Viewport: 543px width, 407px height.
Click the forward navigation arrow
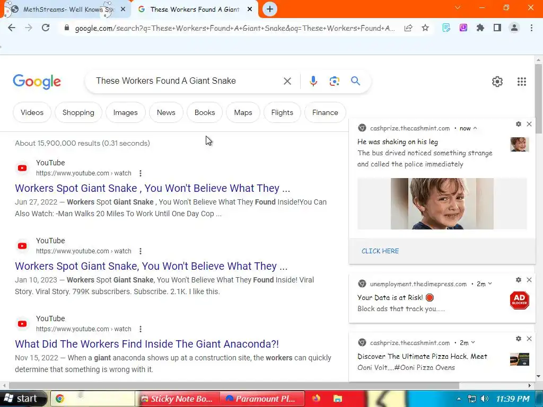pyautogui.click(x=29, y=28)
